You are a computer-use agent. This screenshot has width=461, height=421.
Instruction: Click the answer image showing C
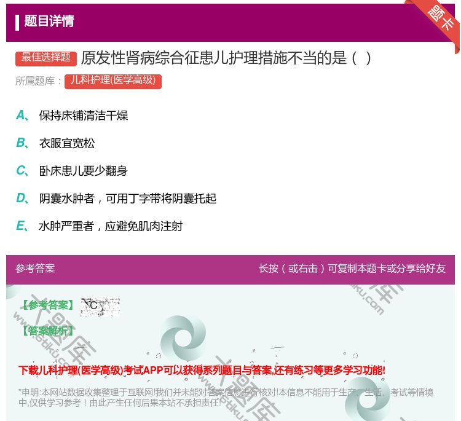point(100,307)
